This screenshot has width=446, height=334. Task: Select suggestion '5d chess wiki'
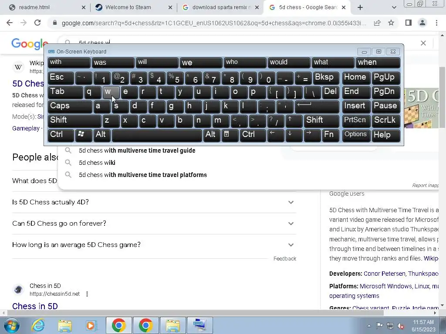tap(97, 163)
